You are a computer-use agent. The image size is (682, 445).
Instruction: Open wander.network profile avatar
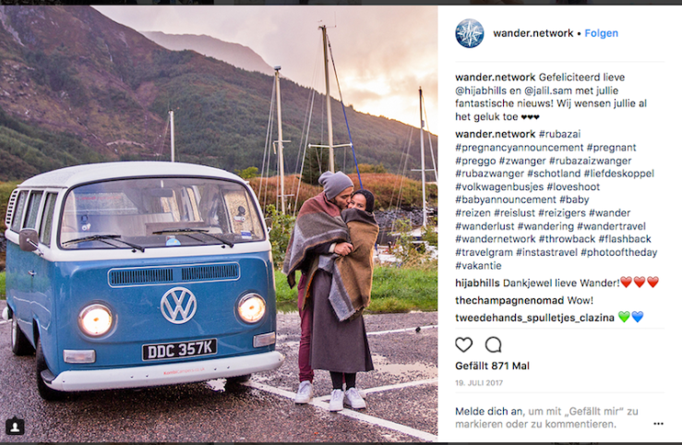tap(470, 33)
